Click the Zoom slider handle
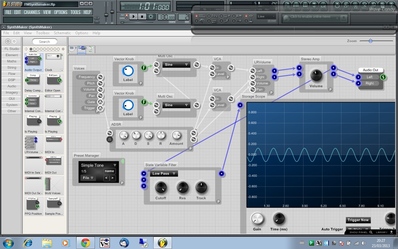398x249 pixels. tap(370, 41)
